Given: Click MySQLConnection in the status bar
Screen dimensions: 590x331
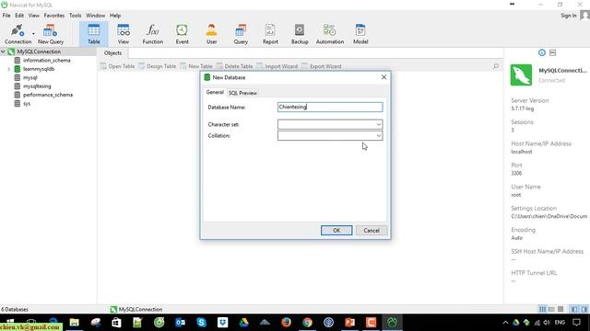Looking at the screenshot, I should 136,309.
